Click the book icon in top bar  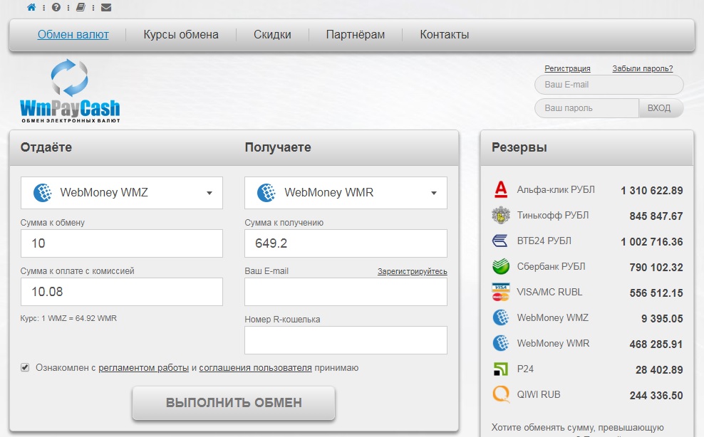[x=81, y=8]
